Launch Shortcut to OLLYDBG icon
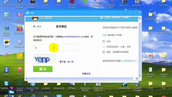Image resolution: width=172 pixels, height=97 pixels. click(x=72, y=4)
